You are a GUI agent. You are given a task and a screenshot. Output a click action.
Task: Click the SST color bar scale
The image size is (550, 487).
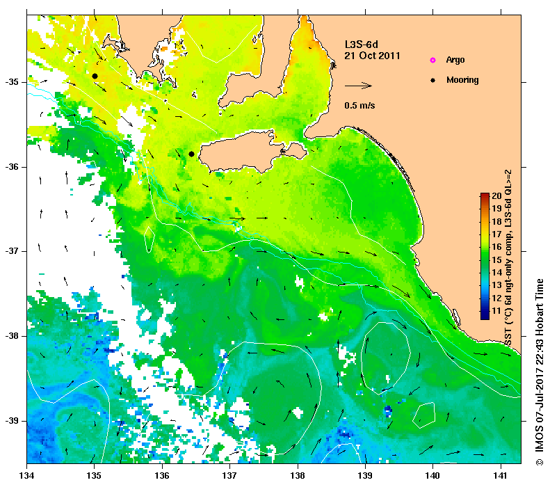coord(485,256)
